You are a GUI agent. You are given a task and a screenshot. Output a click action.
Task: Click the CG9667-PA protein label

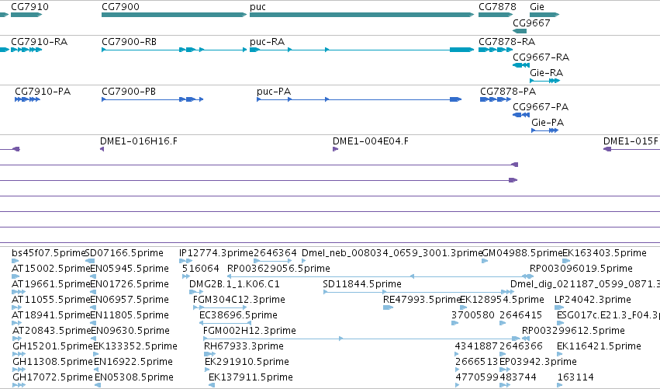click(541, 107)
